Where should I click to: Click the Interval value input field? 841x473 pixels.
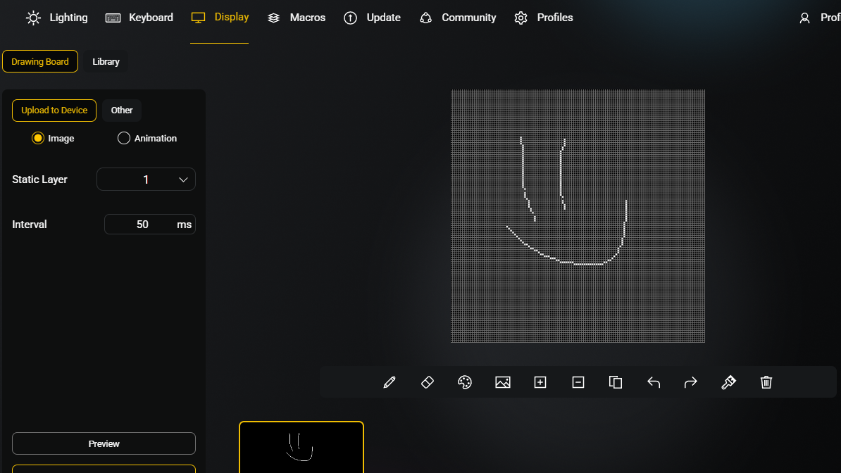[143, 225]
